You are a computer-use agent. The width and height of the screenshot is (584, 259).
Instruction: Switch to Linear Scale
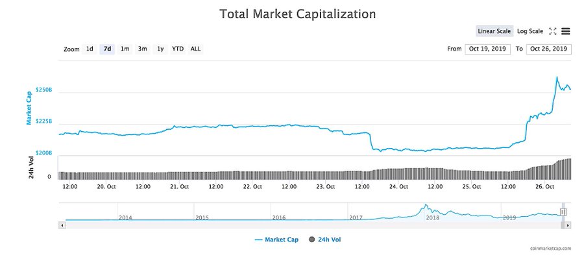tap(494, 31)
